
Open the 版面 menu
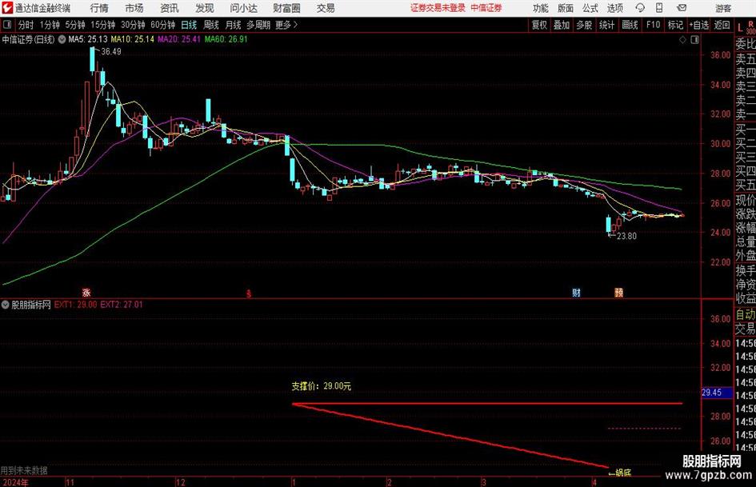565,8
